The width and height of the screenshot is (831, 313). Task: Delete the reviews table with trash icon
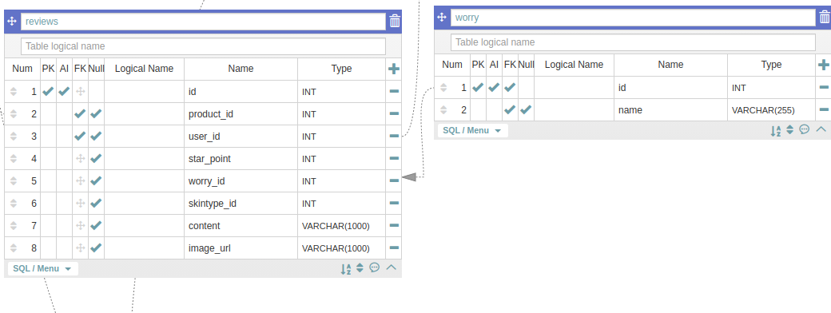(x=395, y=22)
